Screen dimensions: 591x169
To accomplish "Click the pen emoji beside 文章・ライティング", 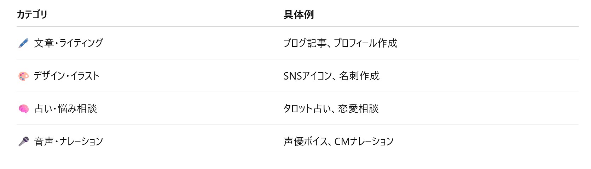I will [x=23, y=43].
